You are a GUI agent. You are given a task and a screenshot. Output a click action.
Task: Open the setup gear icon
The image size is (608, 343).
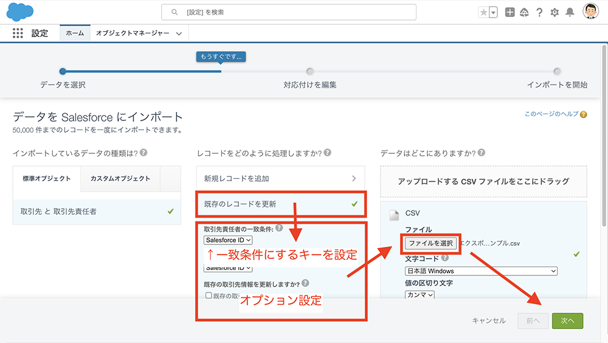click(x=554, y=12)
